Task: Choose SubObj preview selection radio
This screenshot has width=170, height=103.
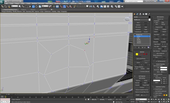Action: tap(140, 69)
